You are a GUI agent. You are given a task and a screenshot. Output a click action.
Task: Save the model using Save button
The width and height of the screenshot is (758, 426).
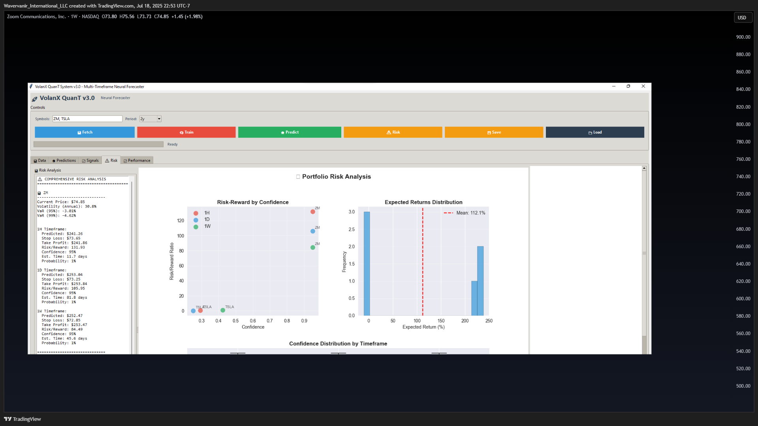coord(494,132)
